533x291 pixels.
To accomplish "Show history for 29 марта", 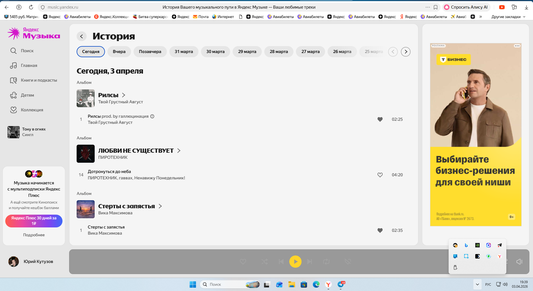I will (x=247, y=52).
